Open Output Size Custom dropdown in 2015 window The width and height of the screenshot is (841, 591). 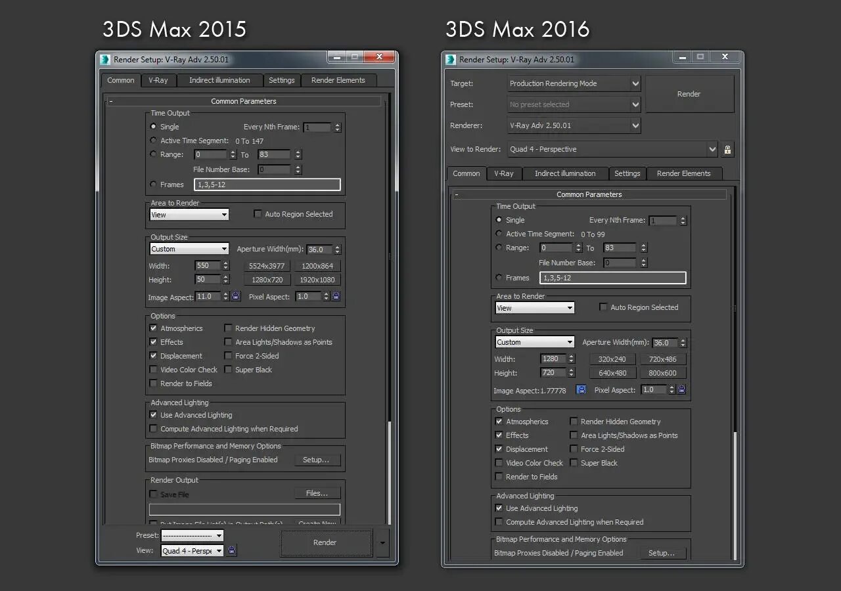click(x=189, y=249)
